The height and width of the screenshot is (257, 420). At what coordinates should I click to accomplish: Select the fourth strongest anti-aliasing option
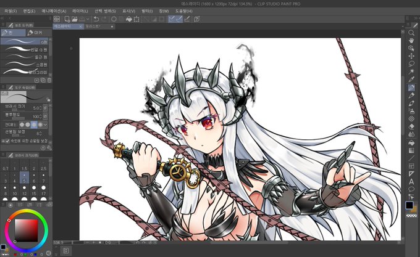click(x=40, y=124)
